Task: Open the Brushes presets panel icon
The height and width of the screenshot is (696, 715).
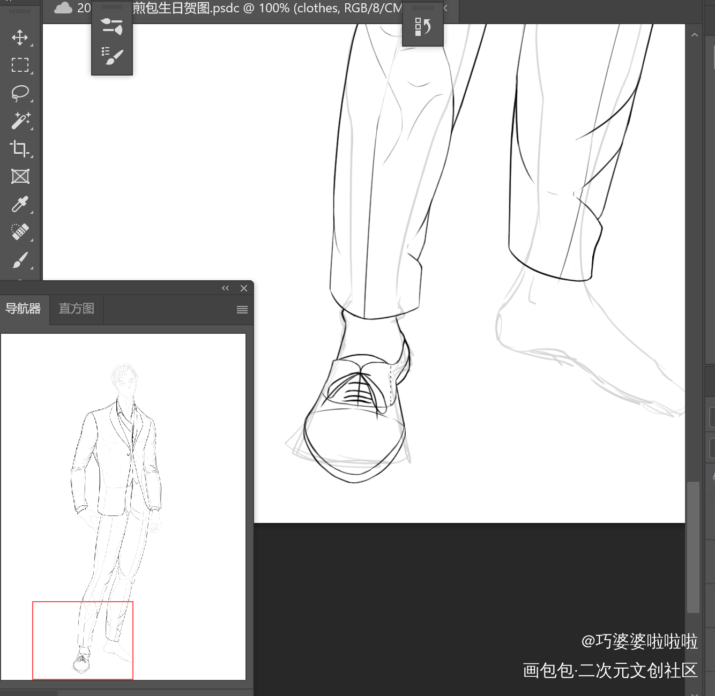Action: click(112, 56)
